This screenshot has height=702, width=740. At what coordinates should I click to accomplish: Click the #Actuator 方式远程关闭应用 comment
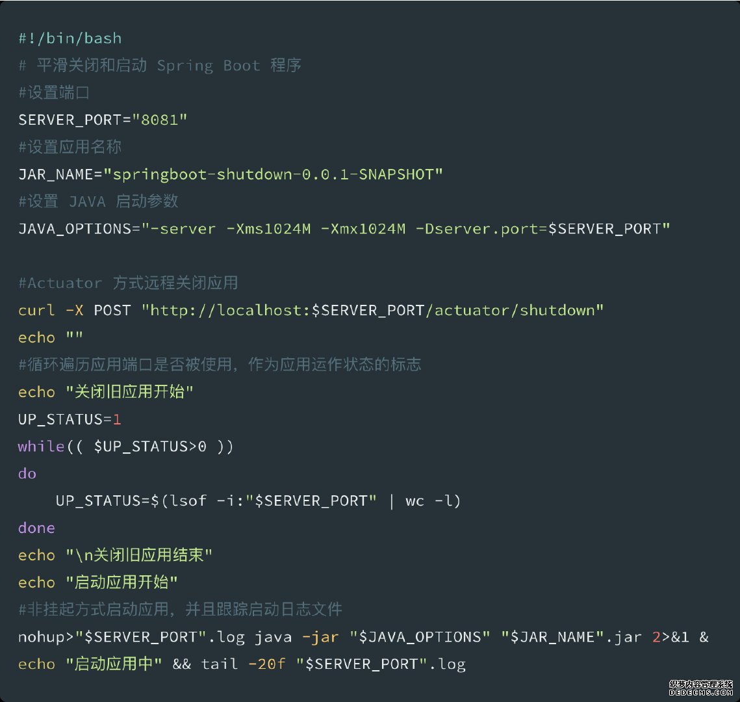click(128, 283)
